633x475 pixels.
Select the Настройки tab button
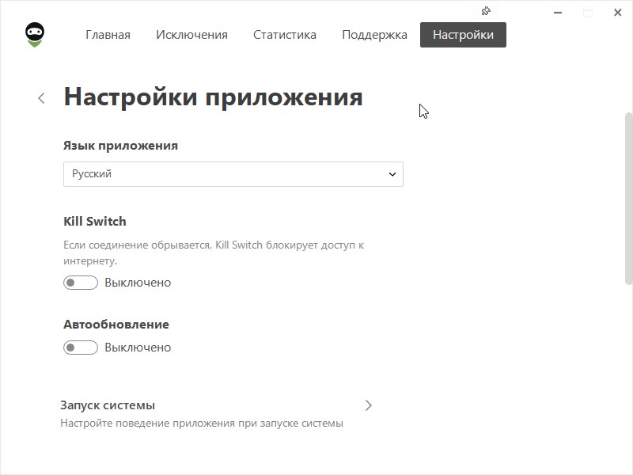point(463,35)
